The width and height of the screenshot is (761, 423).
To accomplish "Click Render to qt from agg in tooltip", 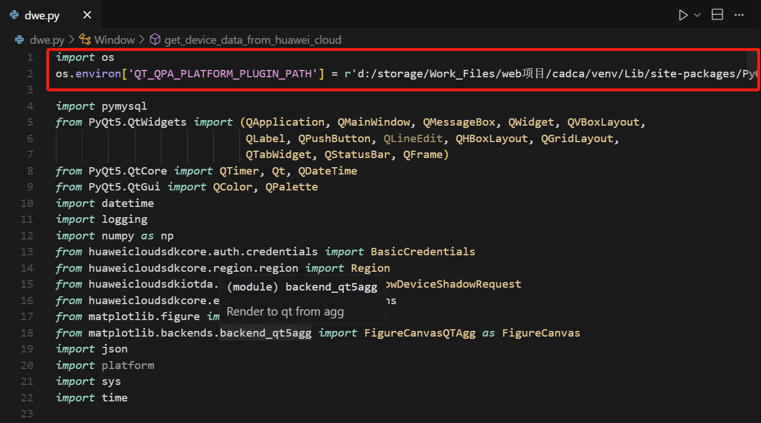I will tap(285, 312).
